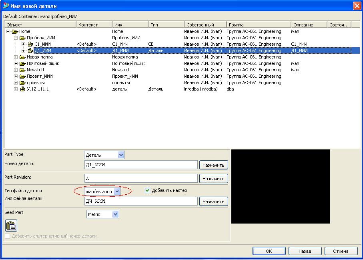
Task: Click the Имя файла детали input field
Action: click(x=141, y=201)
